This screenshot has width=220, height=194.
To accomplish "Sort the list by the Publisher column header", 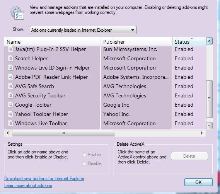I will click(136, 42).
